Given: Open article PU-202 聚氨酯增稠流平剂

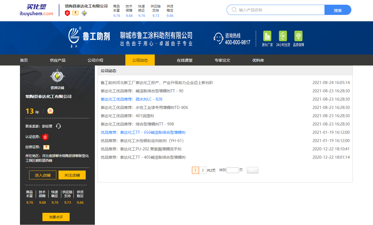Looking at the screenshot, I should click(141, 149).
